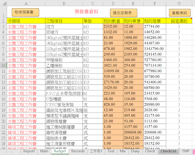Go to the Mix sheet tab
This screenshot has height=155, width=195.
point(122,151)
